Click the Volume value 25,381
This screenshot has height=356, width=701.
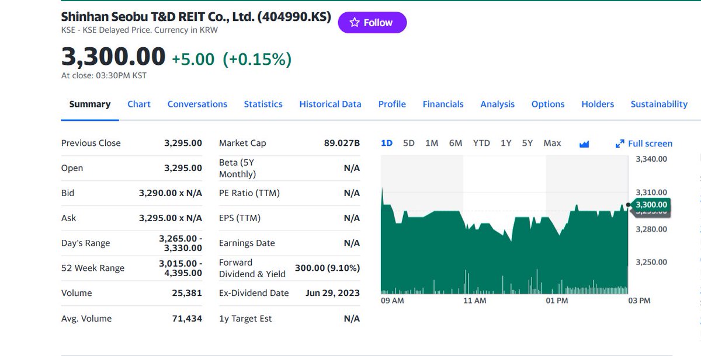pyautogui.click(x=187, y=293)
